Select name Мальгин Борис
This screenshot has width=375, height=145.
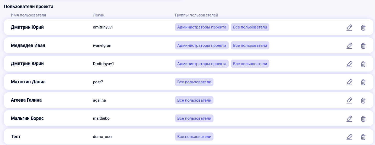pos(27,118)
